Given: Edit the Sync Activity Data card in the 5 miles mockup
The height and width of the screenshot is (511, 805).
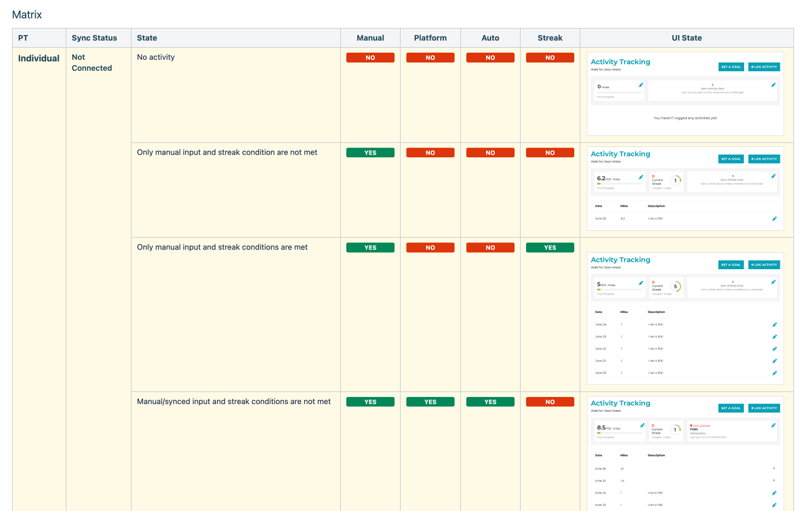Looking at the screenshot, I should coord(773,282).
